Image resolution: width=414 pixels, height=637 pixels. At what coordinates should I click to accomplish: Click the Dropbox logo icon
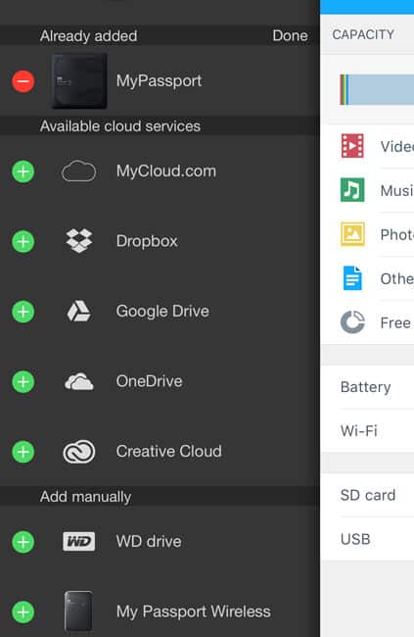pyautogui.click(x=79, y=240)
